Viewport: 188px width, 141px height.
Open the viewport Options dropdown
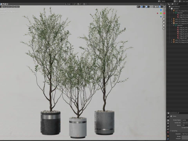pos(162,4)
